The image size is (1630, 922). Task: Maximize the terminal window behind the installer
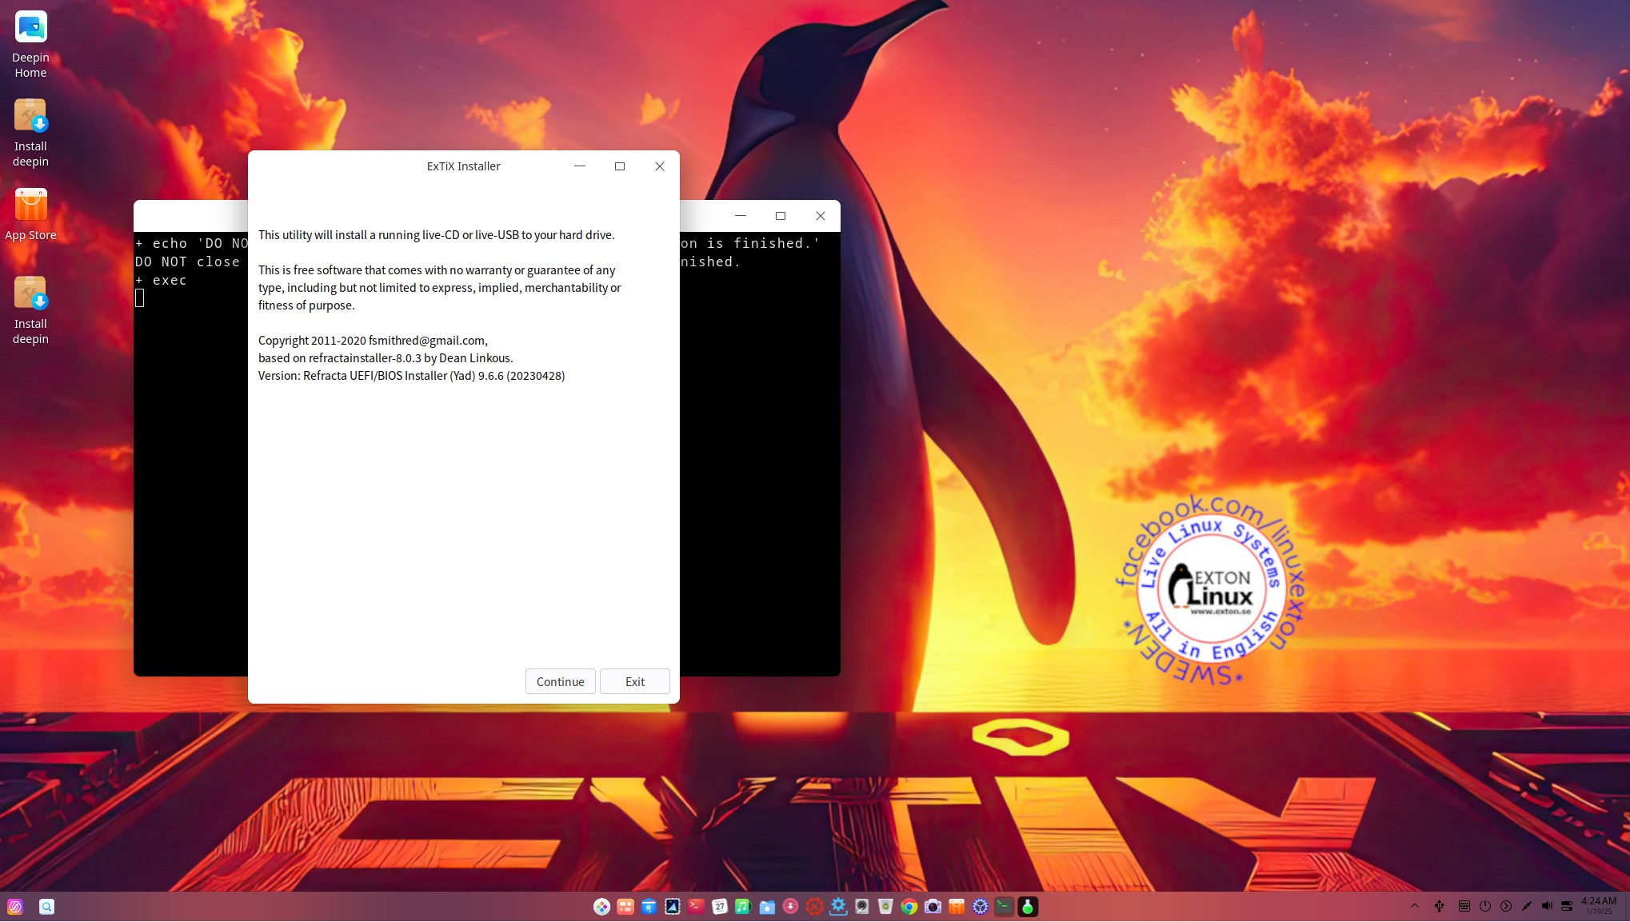[x=781, y=216]
